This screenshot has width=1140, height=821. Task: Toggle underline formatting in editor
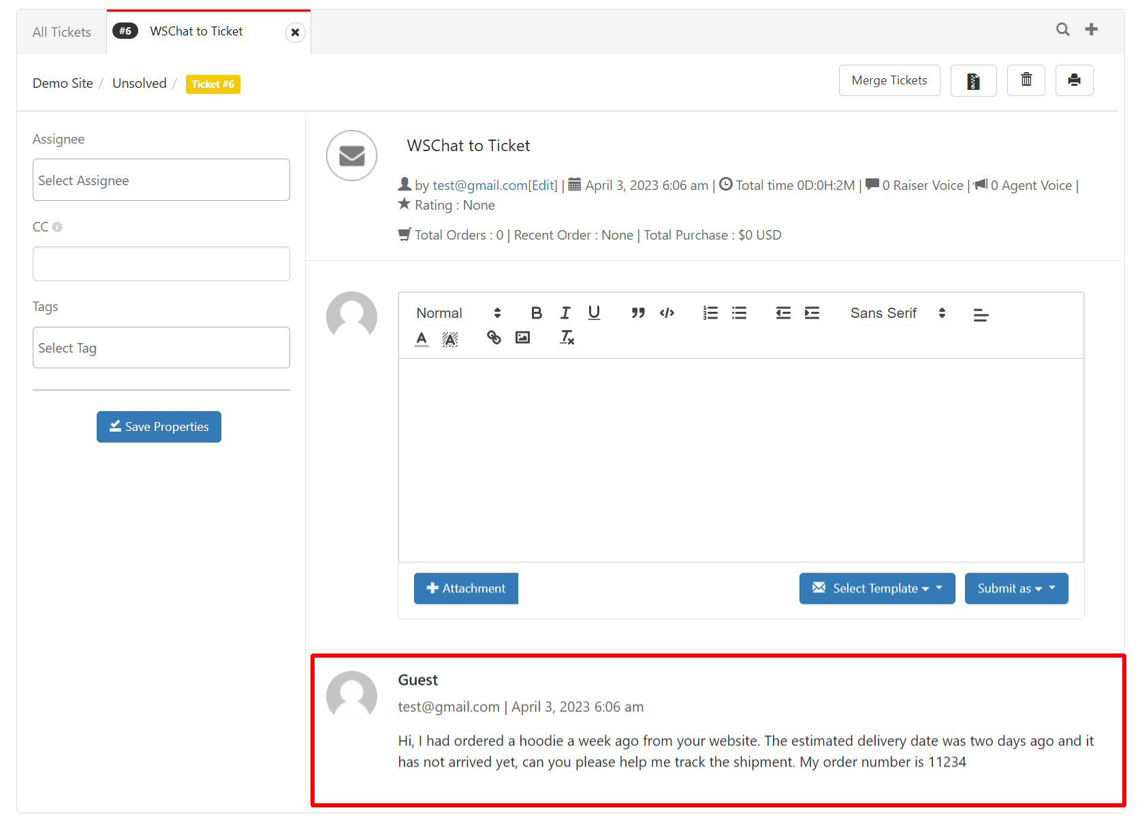pyautogui.click(x=594, y=313)
